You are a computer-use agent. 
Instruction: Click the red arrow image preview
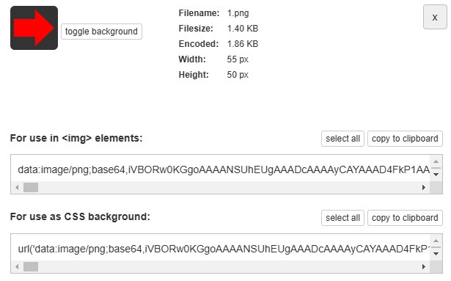tap(34, 28)
